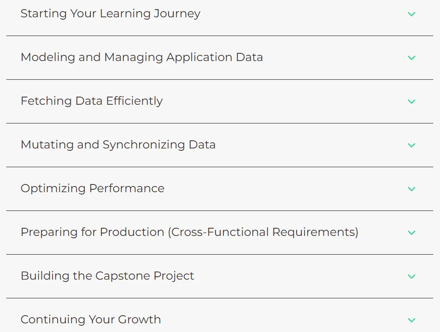
Task: Select the Building the Capstone Project heading
Action: [x=107, y=276]
